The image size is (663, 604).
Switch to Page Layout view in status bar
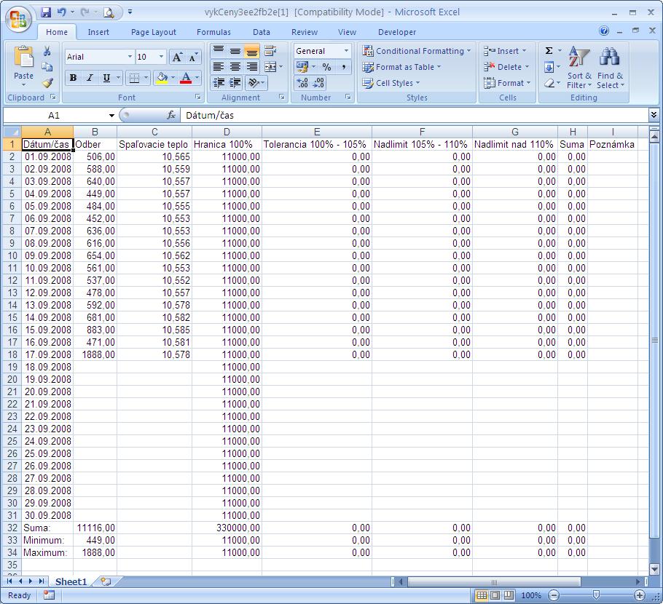pos(495,595)
